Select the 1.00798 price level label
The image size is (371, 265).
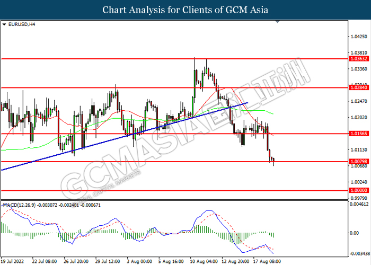tap(359, 162)
